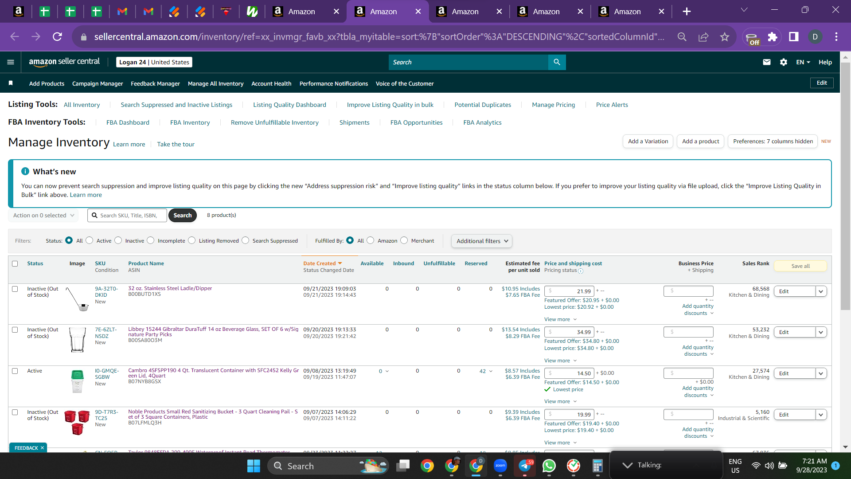Click the site lock icon in address bar
The height and width of the screenshot is (479, 851).
pyautogui.click(x=83, y=37)
